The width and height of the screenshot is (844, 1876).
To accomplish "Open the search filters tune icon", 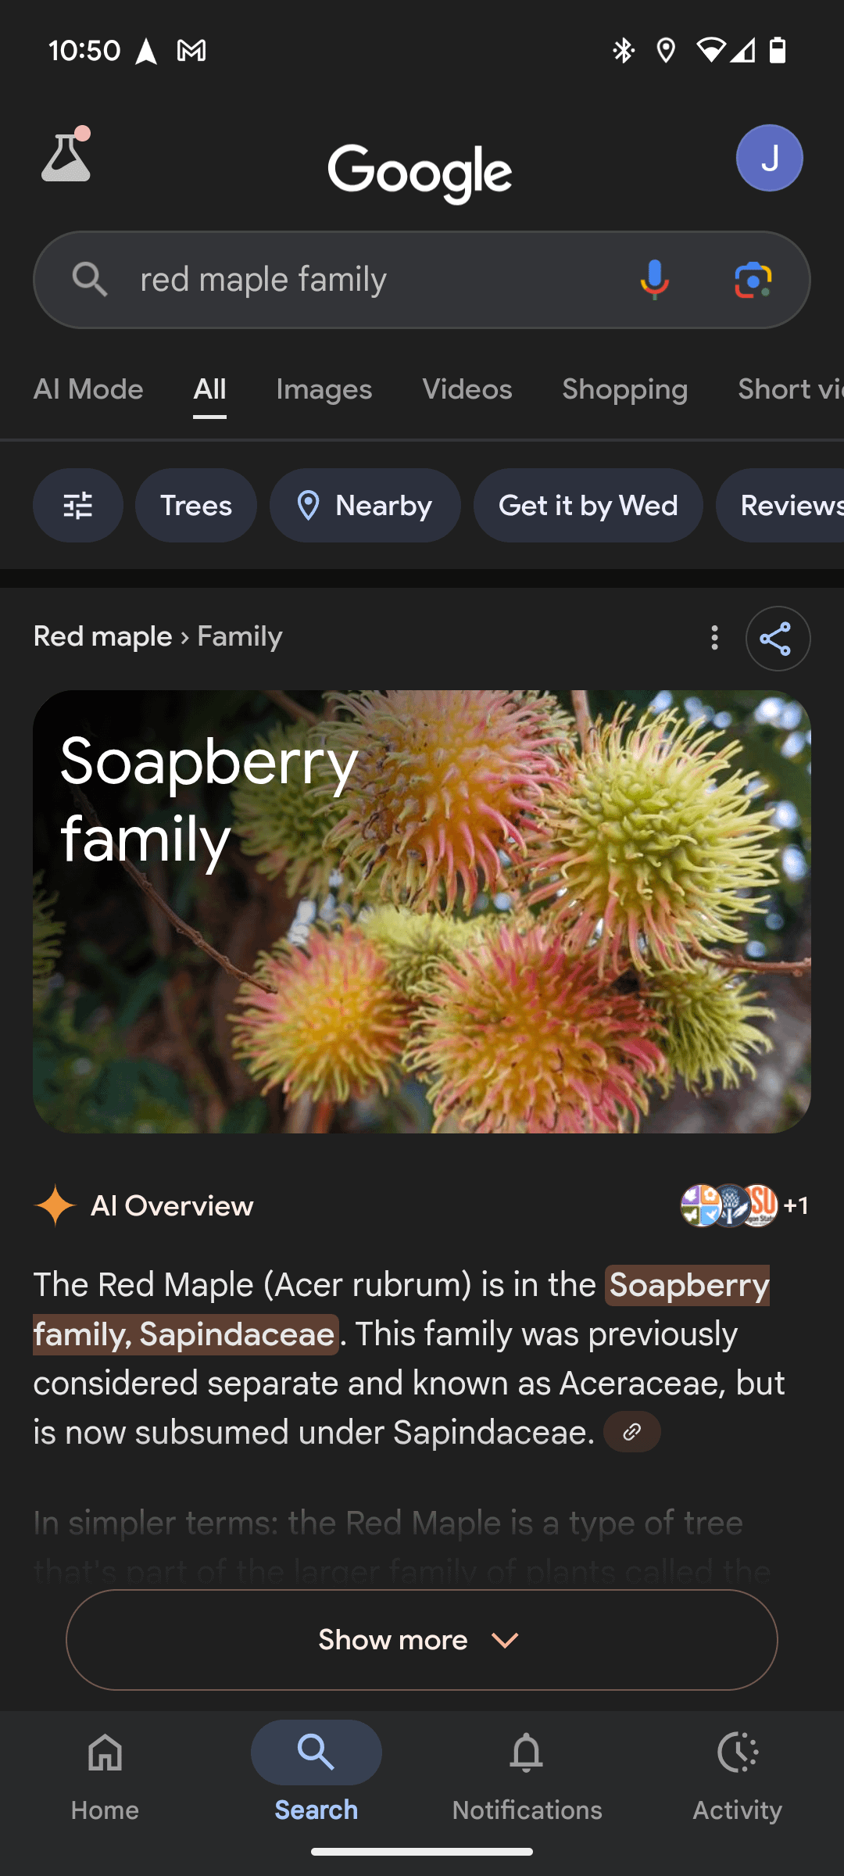I will (78, 506).
